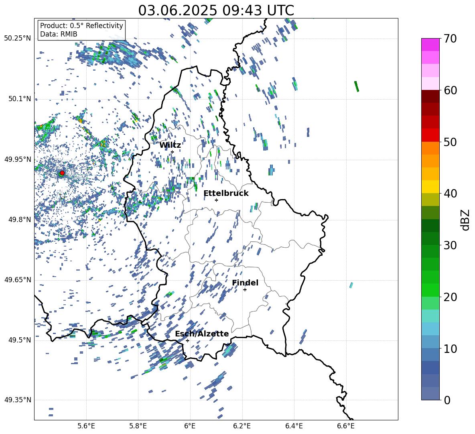Click the dBZ colorbar axis title
The image size is (475, 434).
tap(466, 220)
